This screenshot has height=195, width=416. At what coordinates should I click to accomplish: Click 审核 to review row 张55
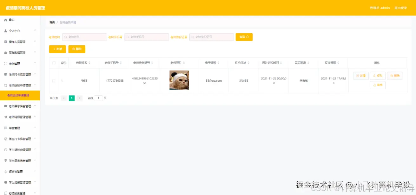(x=378, y=85)
